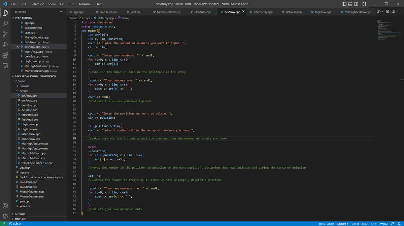Viewport: 404px width, 226px height.
Task: Open the Manage gear in activity bar
Action: 5,216
